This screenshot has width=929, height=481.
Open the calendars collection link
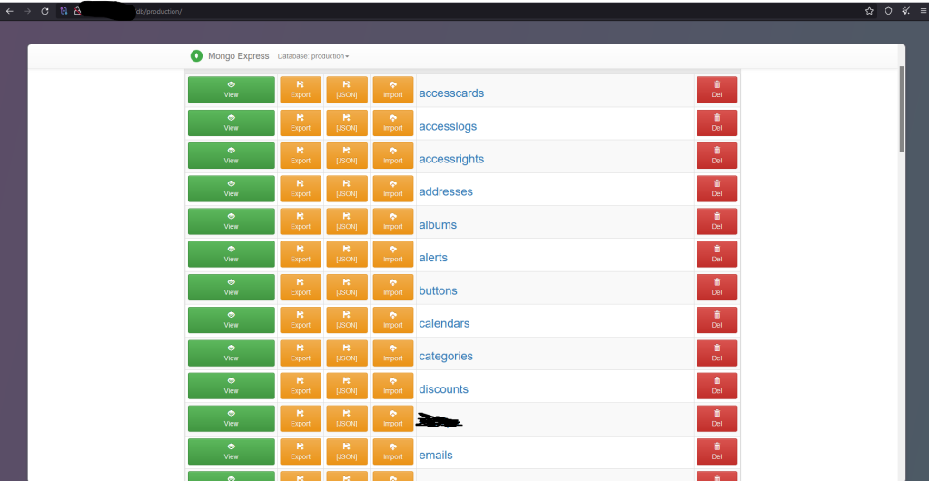[444, 323]
